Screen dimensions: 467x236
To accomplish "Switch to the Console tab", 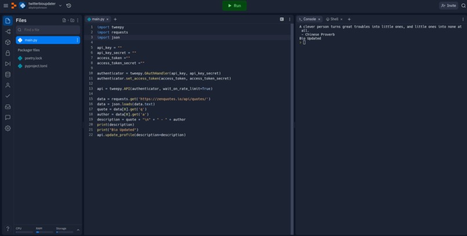I will tap(309, 19).
